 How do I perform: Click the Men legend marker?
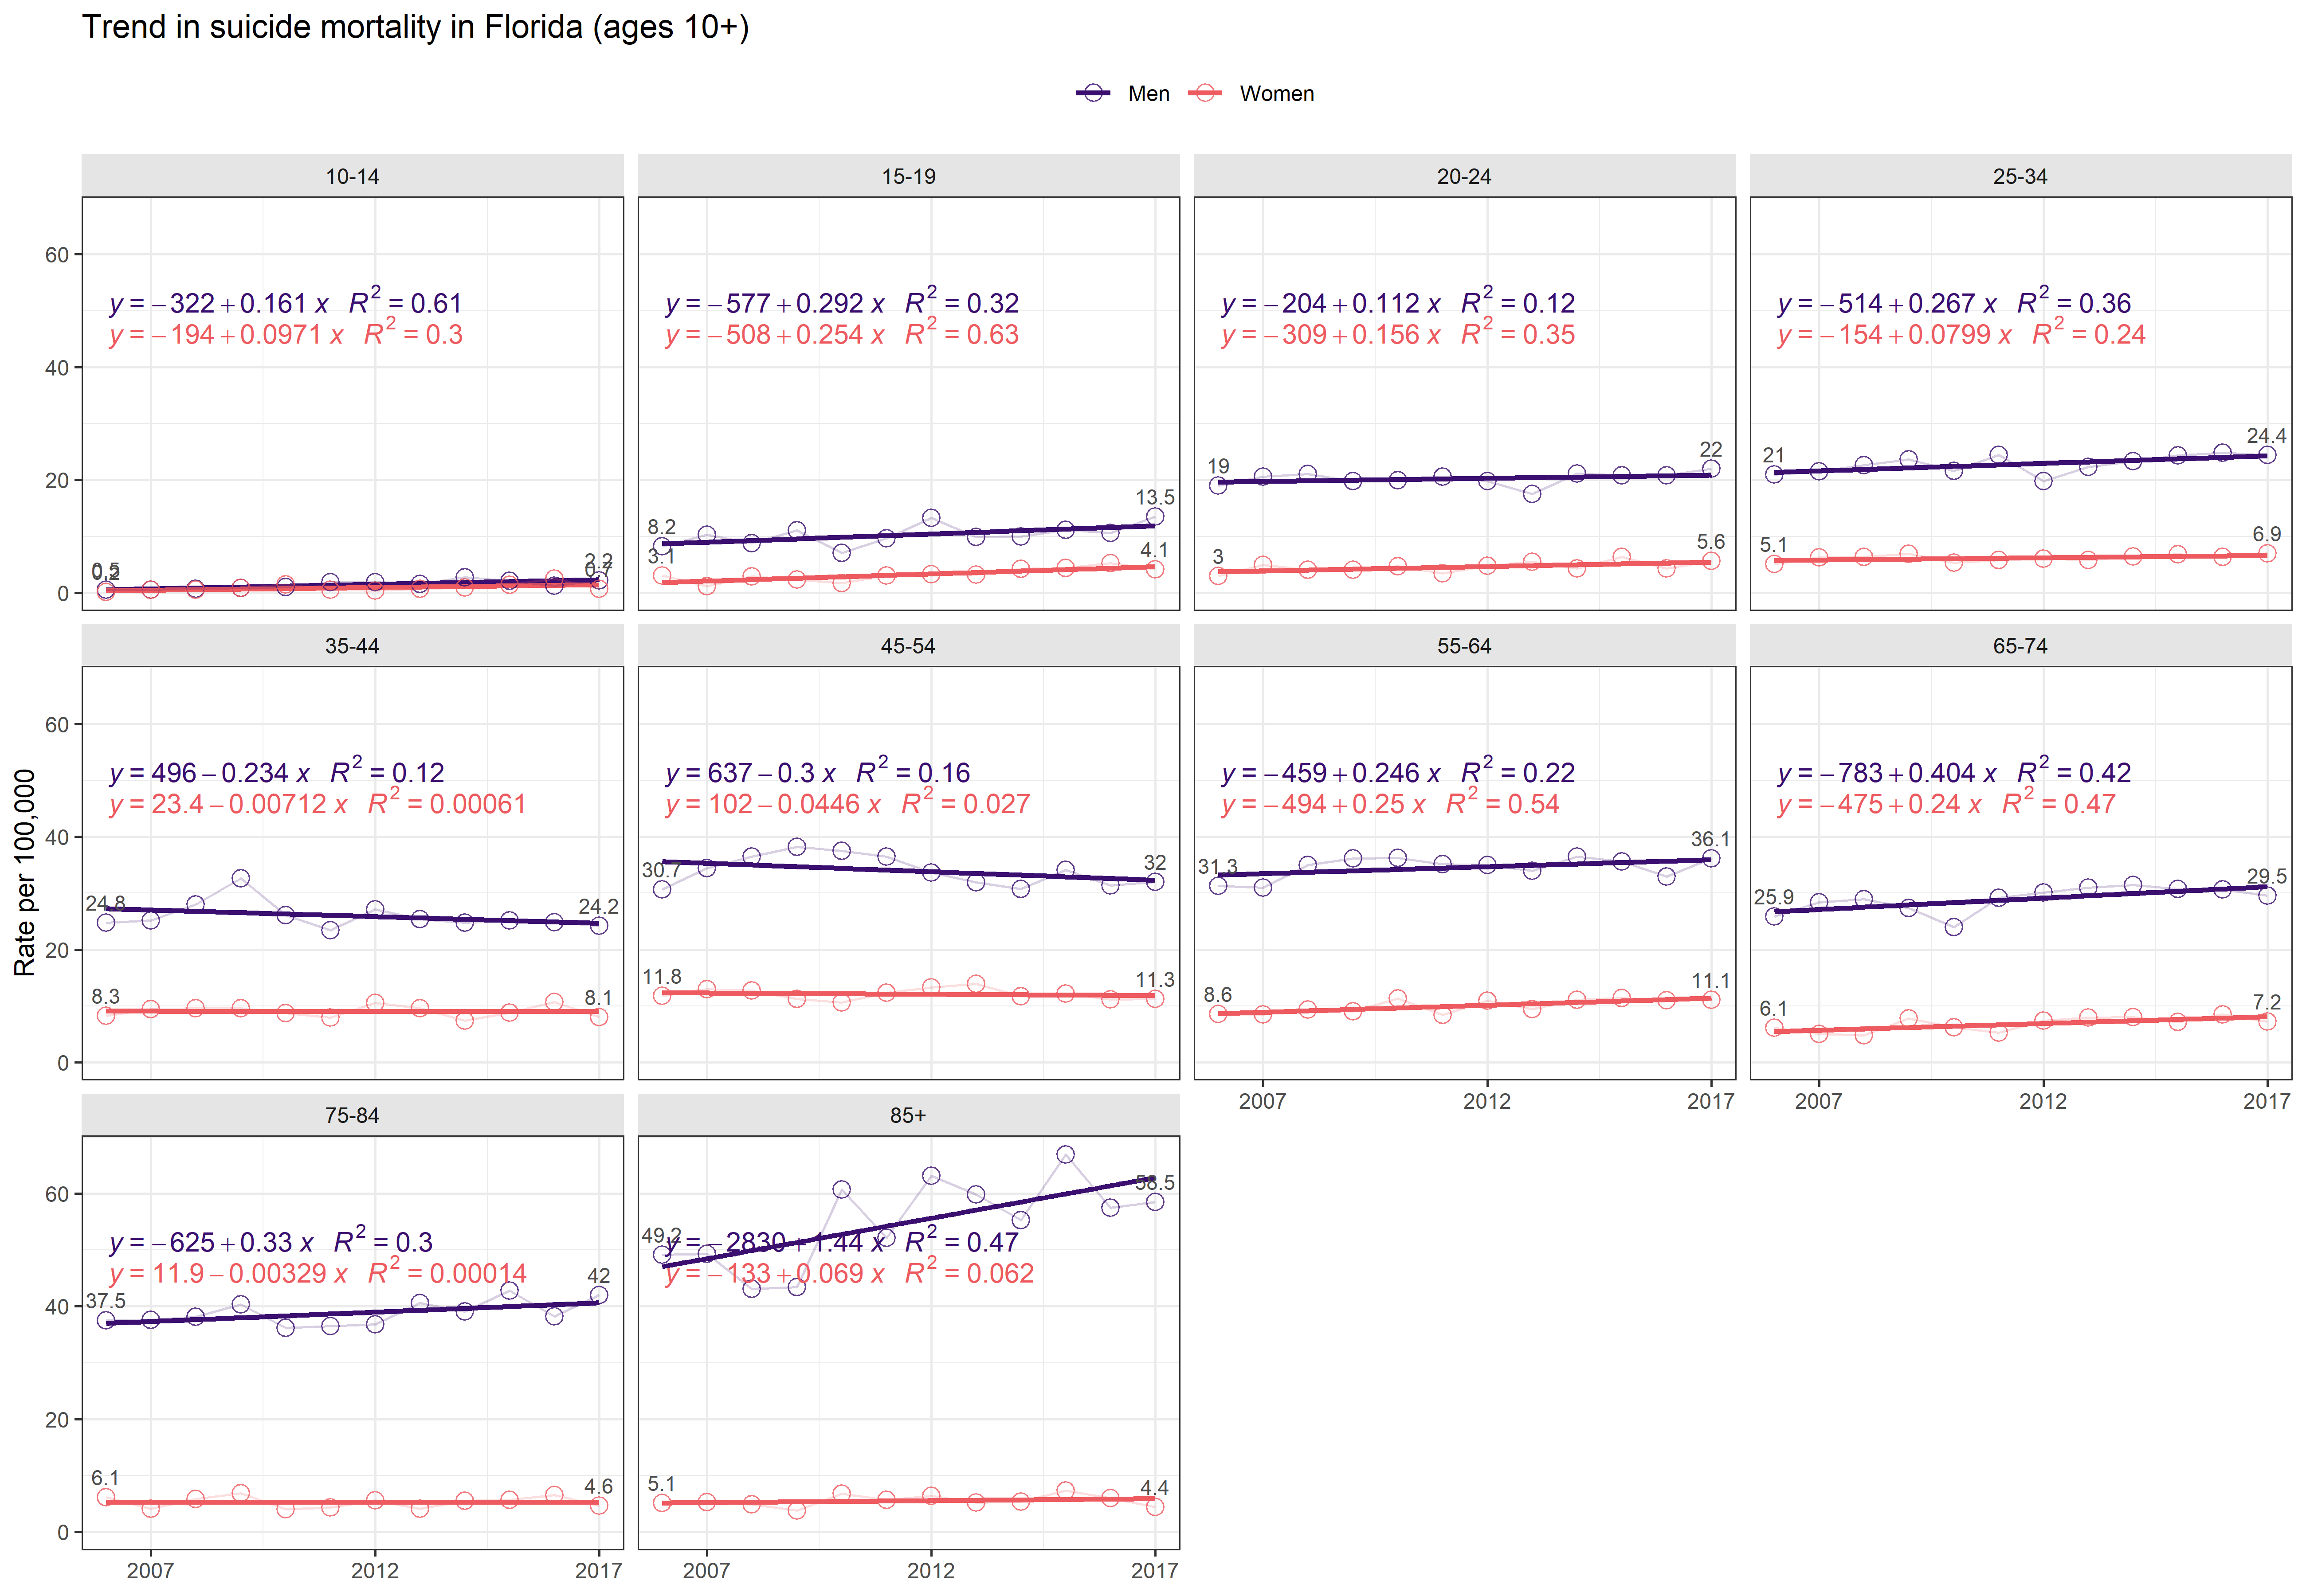point(1094,93)
